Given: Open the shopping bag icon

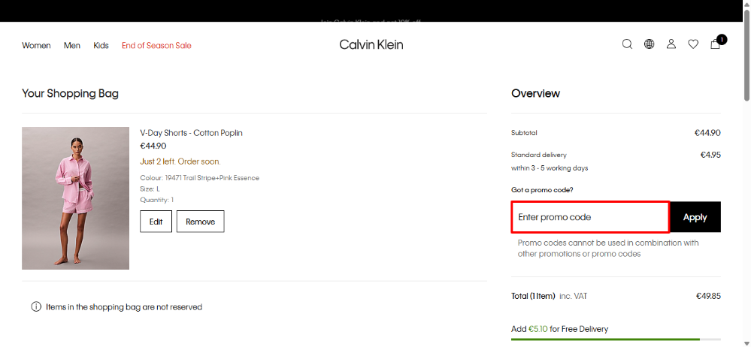Looking at the screenshot, I should [x=717, y=43].
